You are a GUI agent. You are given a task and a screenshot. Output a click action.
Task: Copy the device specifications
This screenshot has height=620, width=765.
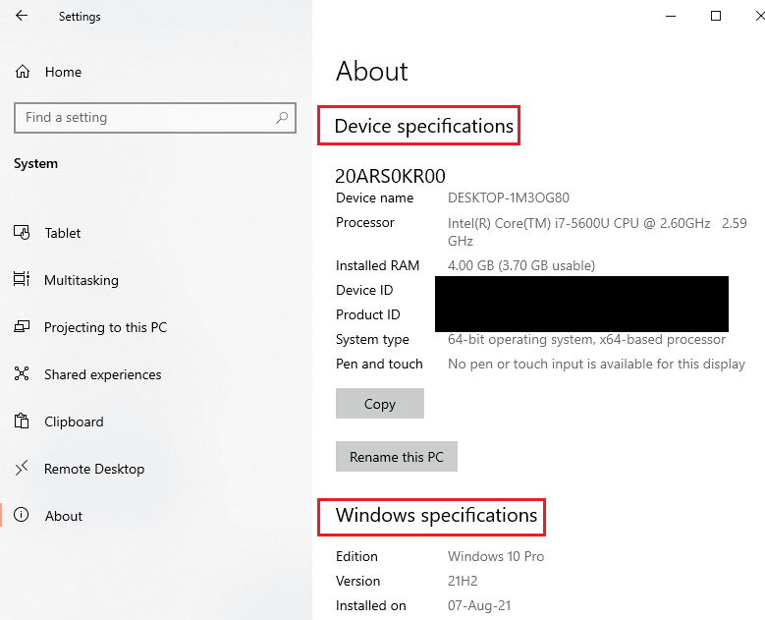click(380, 403)
